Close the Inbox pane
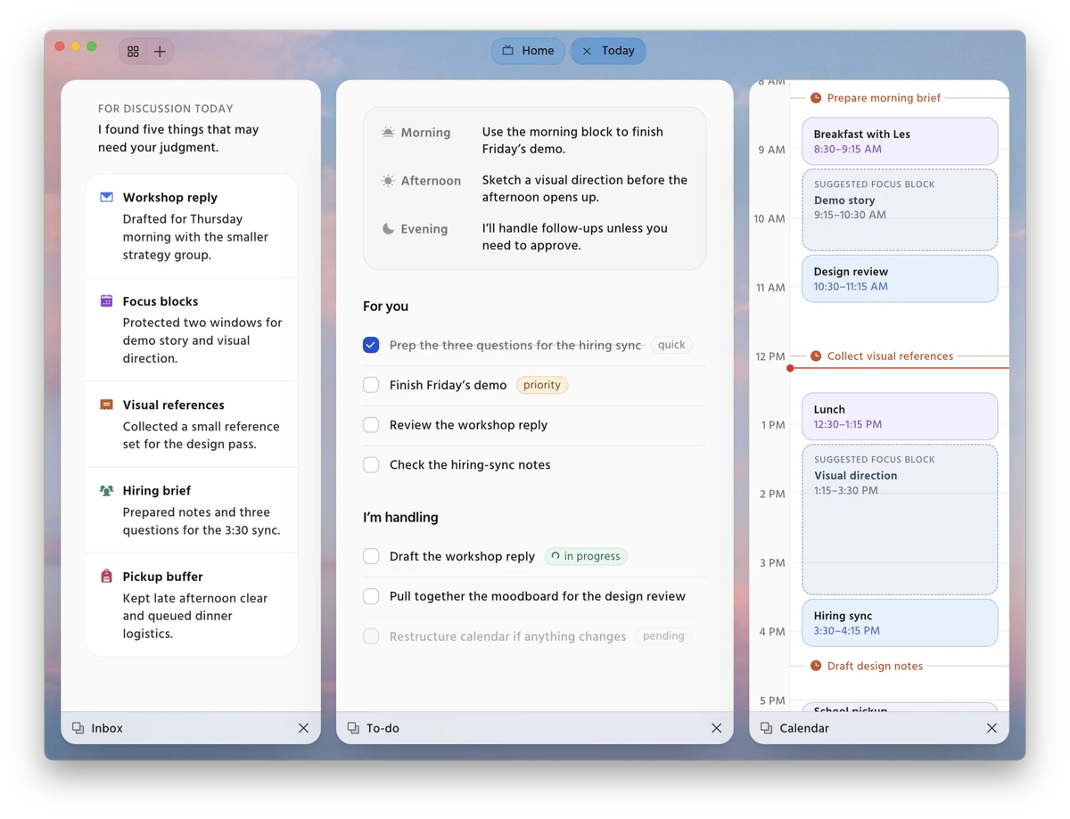The height and width of the screenshot is (819, 1070). click(x=303, y=728)
